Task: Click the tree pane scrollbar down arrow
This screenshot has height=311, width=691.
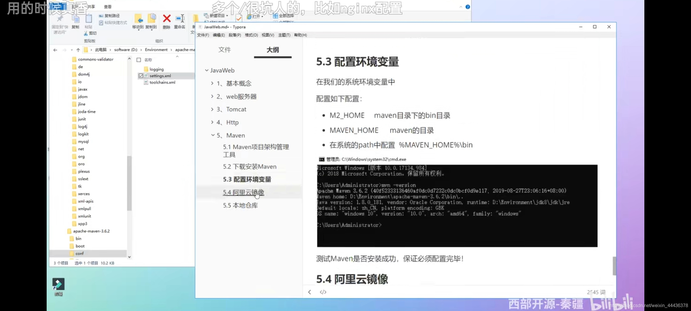Action: coord(129,257)
